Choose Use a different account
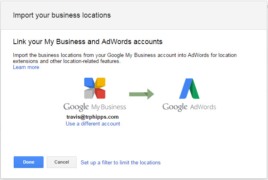 (x=93, y=124)
